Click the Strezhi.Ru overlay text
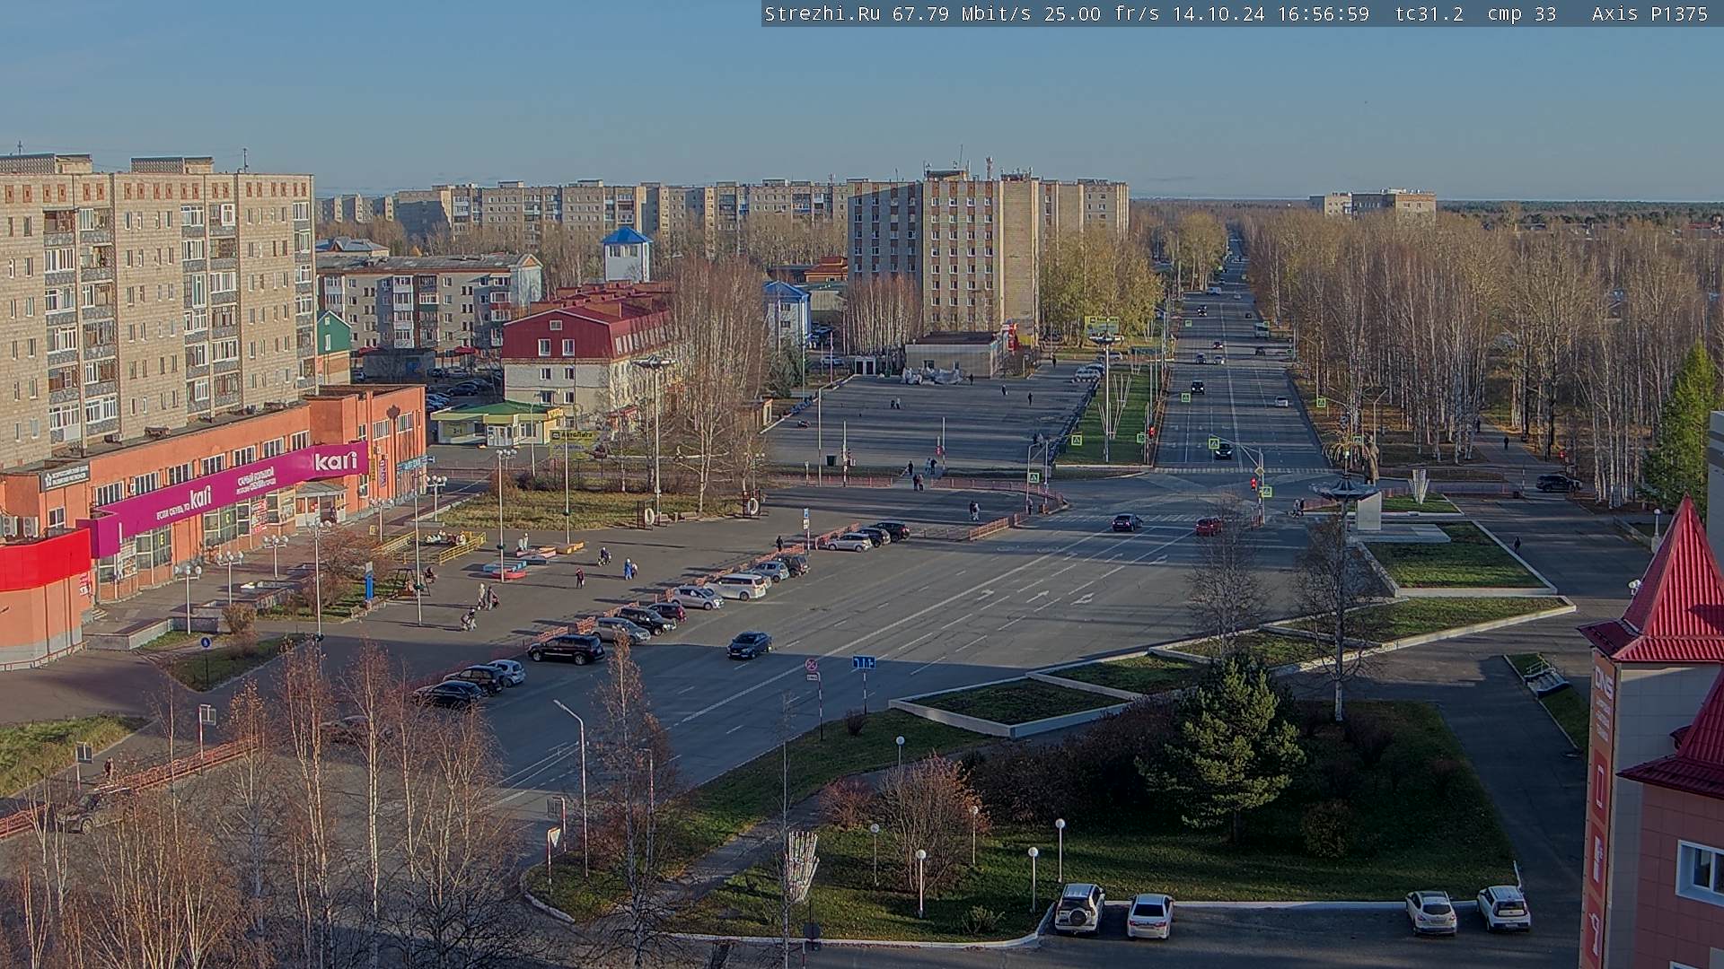This screenshot has width=1724, height=969. 822,13
